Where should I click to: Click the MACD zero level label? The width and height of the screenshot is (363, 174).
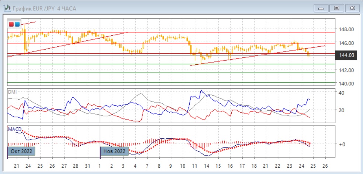click(x=342, y=144)
